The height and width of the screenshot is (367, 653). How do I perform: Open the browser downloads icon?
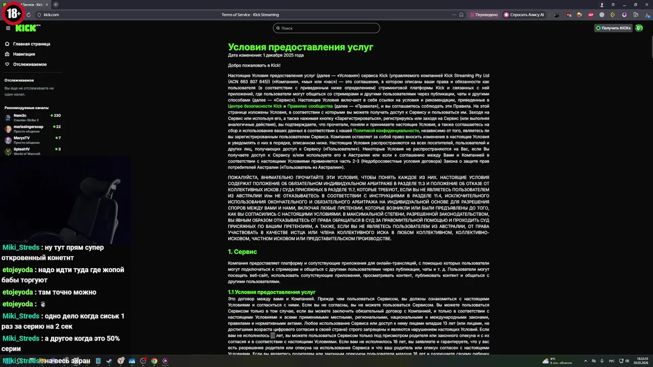click(x=648, y=15)
